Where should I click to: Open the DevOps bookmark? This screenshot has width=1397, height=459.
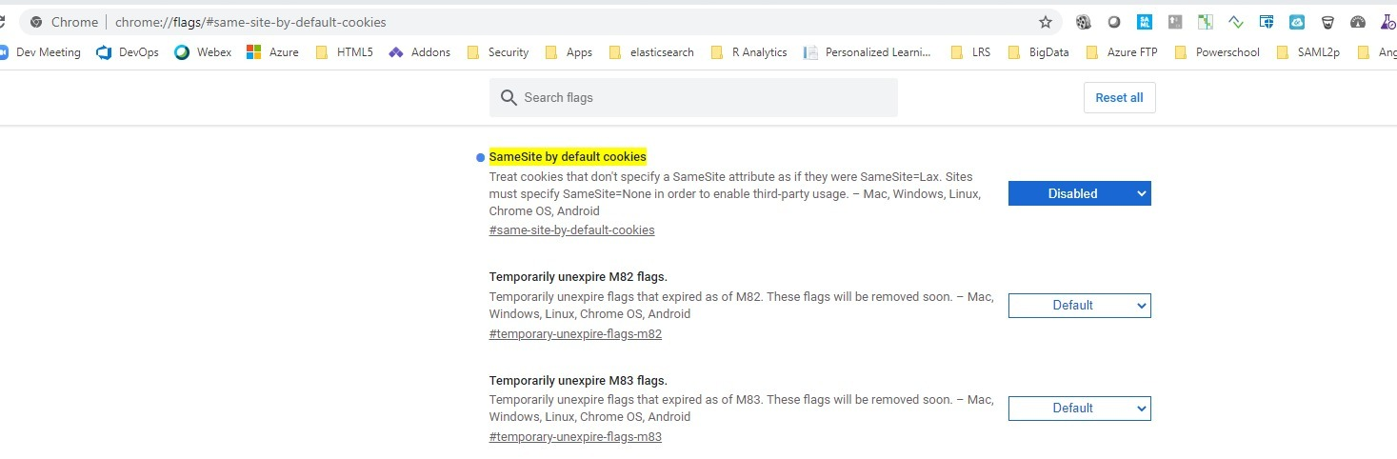coord(128,52)
